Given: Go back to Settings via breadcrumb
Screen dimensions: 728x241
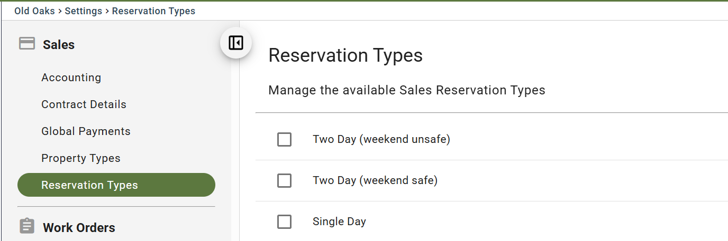Looking at the screenshot, I should (x=84, y=11).
